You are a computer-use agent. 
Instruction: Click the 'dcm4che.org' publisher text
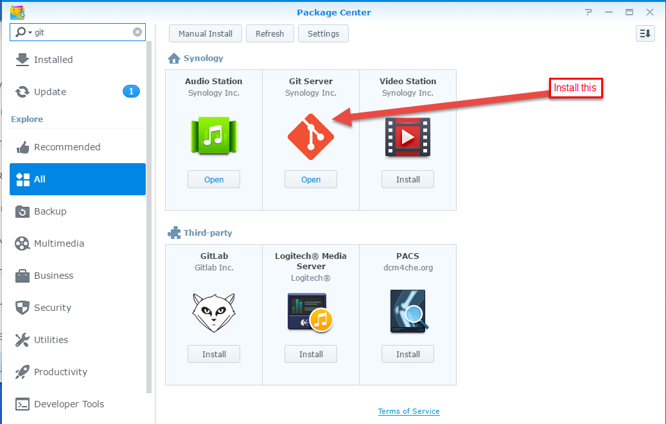click(408, 268)
